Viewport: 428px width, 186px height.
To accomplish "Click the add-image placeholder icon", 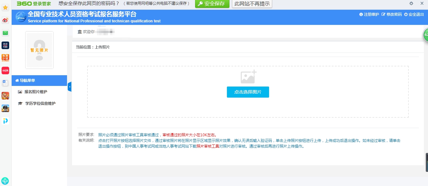I will (x=248, y=77).
